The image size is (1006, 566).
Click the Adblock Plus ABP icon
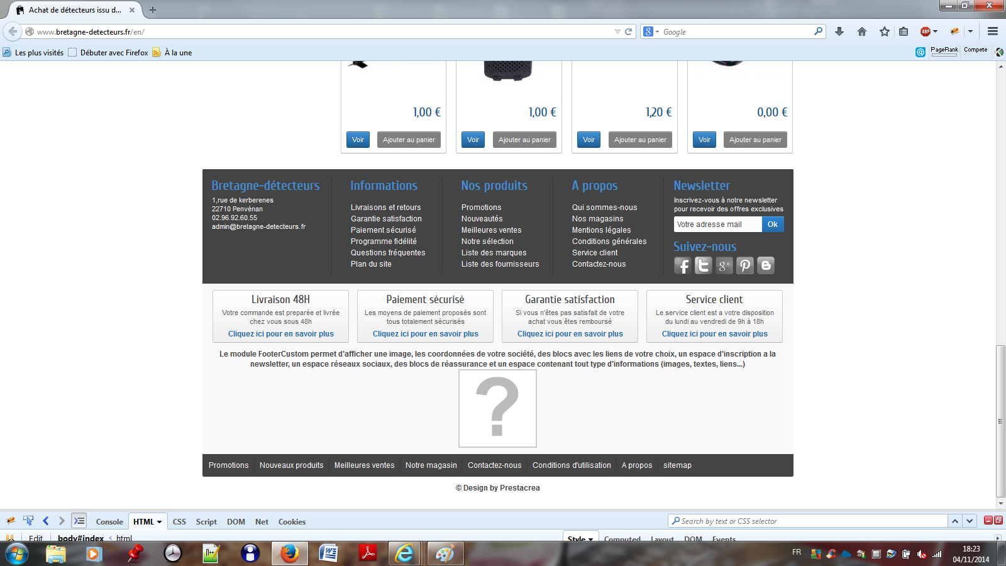coord(926,31)
